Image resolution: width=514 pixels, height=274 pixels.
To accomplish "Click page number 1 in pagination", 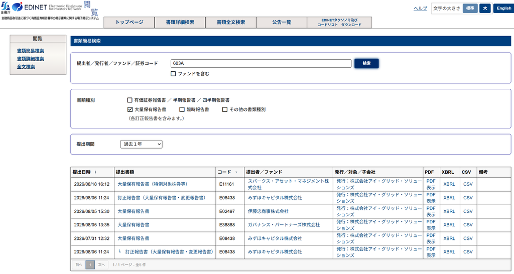I will pos(90,265).
